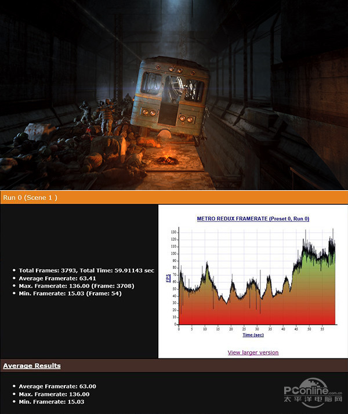The height and width of the screenshot is (414, 348).
Task: Select 'Min. Framerate: 15.03' under Average Results
Action: (52, 402)
